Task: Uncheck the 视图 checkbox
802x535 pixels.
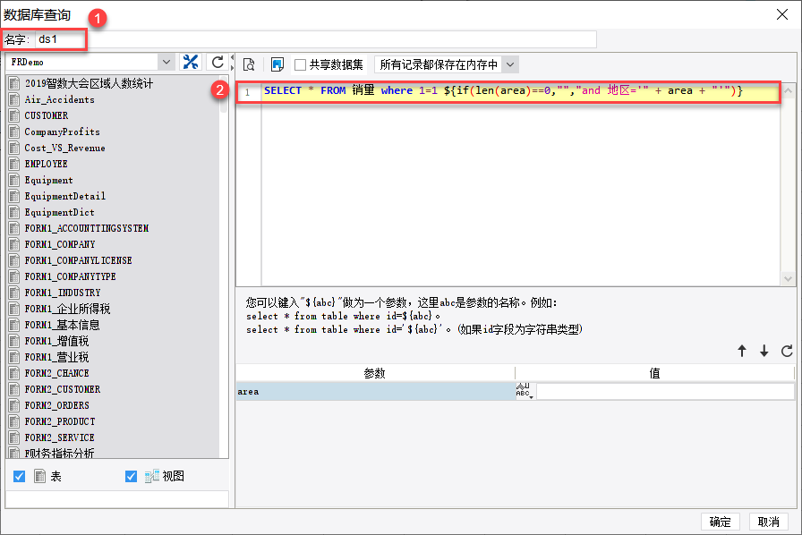Action: pos(131,476)
